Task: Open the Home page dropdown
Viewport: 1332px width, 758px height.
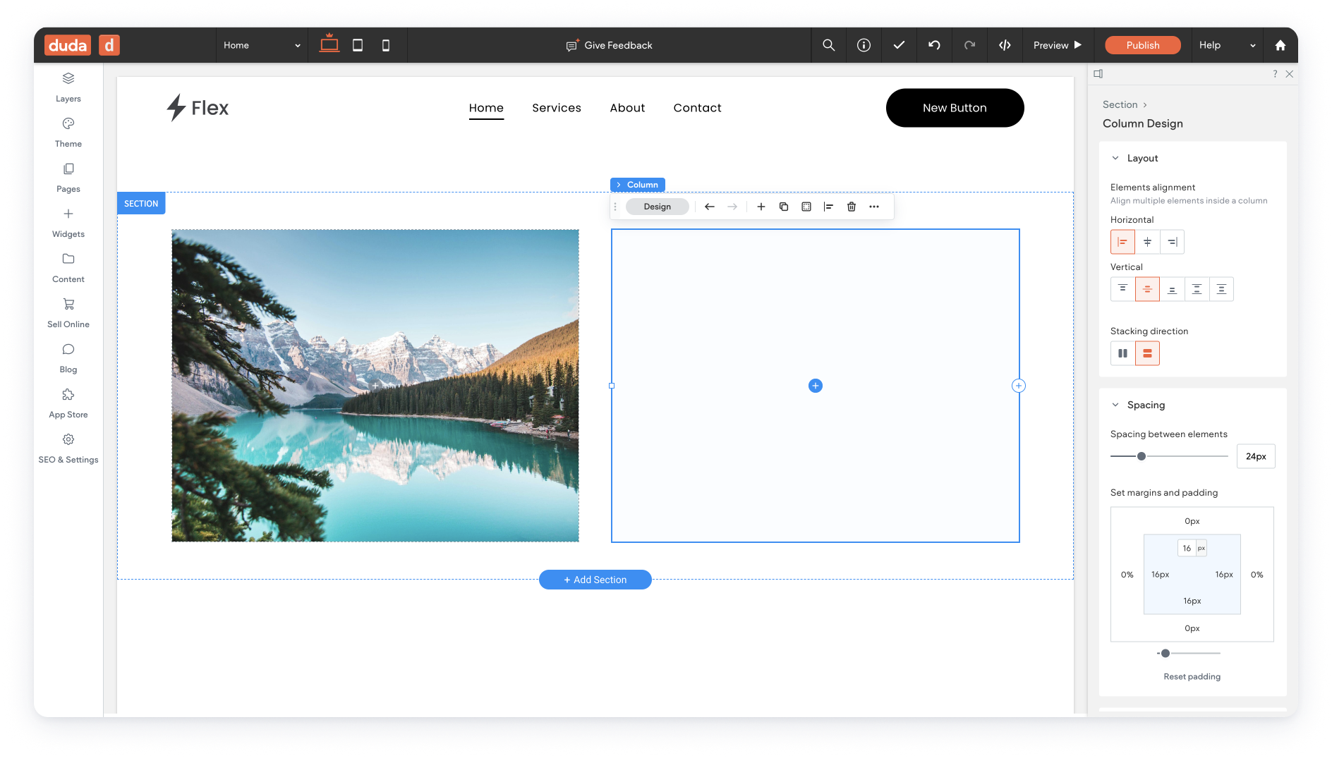Action: tap(262, 45)
